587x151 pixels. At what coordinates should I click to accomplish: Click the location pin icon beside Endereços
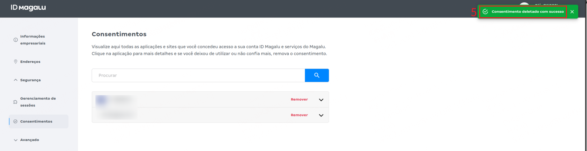click(x=16, y=62)
